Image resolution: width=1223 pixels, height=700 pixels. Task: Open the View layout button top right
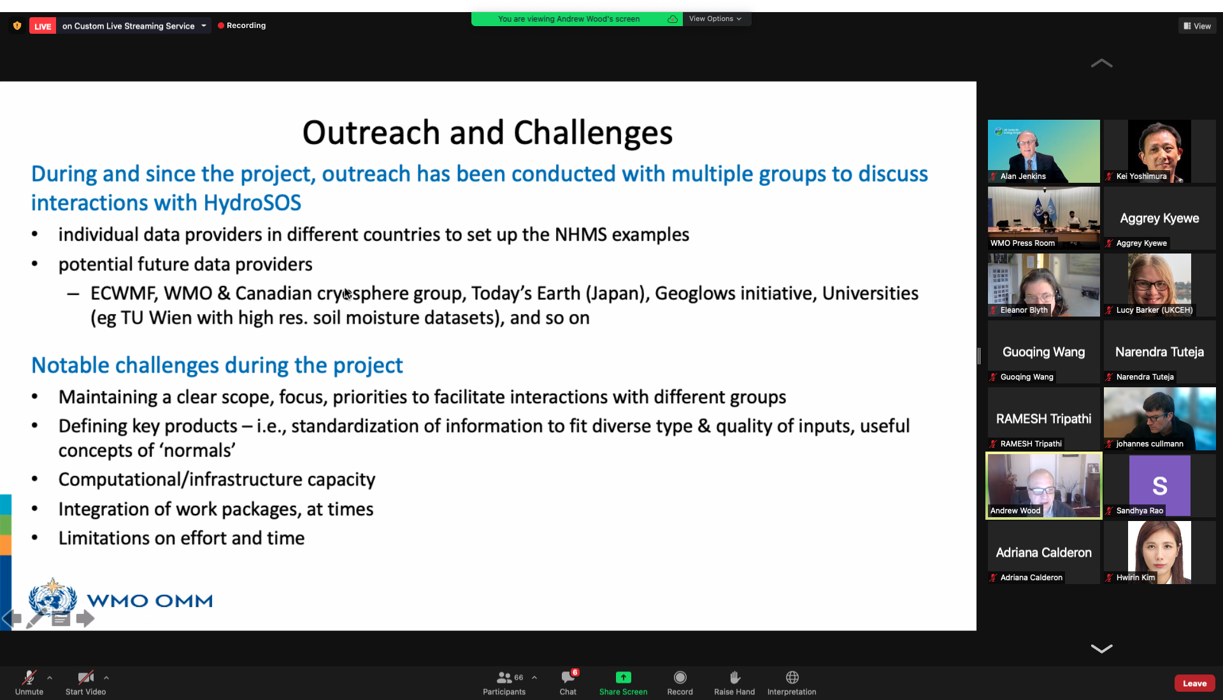[1197, 26]
